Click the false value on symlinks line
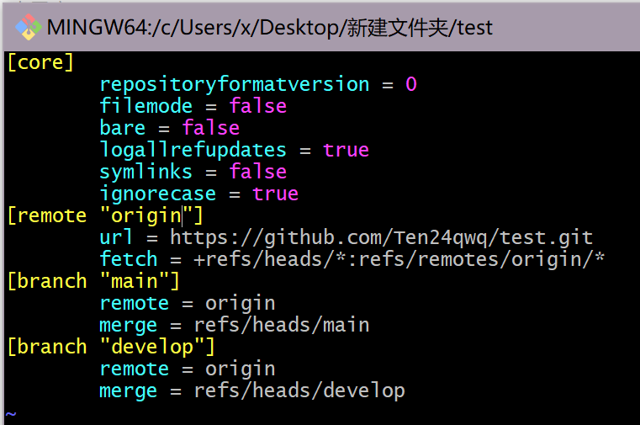 pos(258,172)
